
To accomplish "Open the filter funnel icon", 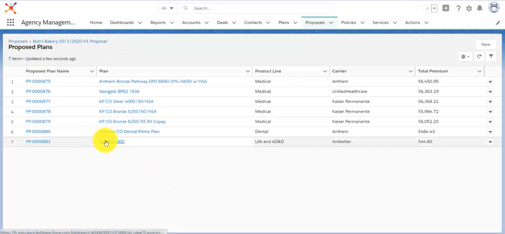I will coord(491,56).
